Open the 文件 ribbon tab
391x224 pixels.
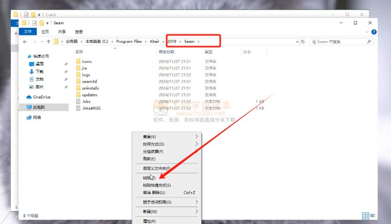click(28, 32)
